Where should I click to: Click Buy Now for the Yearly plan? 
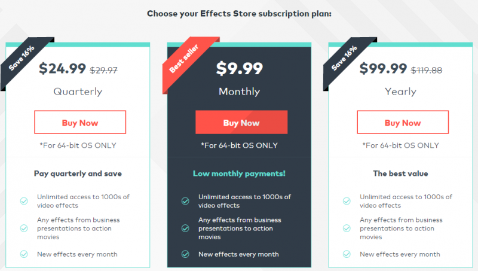[403, 122]
